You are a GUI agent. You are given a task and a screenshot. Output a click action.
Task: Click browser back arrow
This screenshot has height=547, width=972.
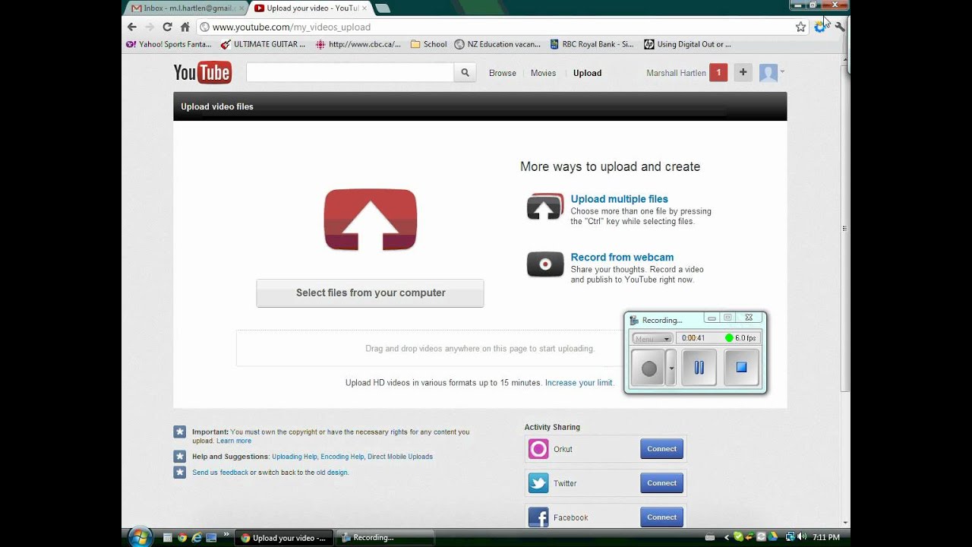tap(132, 27)
